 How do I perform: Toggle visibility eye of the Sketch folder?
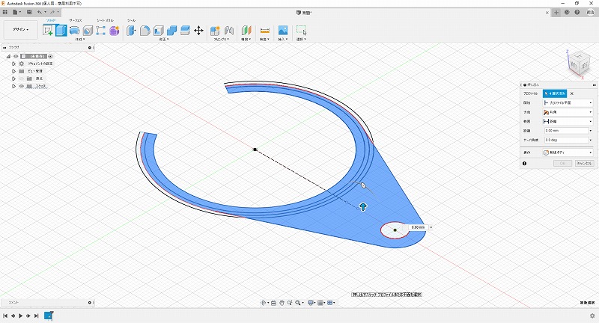click(21, 86)
